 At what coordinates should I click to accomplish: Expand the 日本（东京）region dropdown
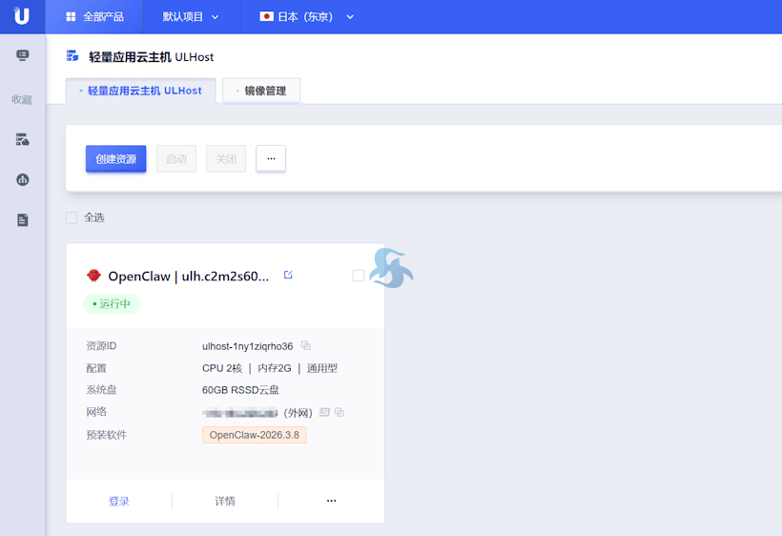306,17
